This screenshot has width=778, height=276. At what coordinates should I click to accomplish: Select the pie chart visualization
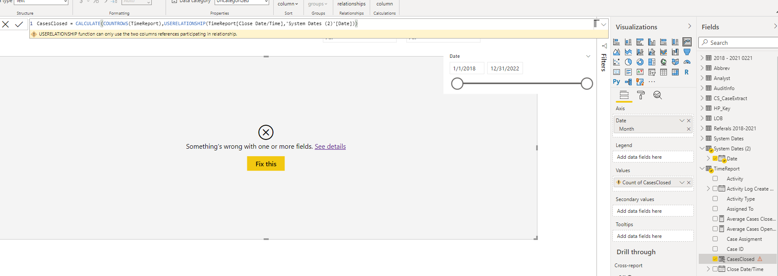[628, 62]
